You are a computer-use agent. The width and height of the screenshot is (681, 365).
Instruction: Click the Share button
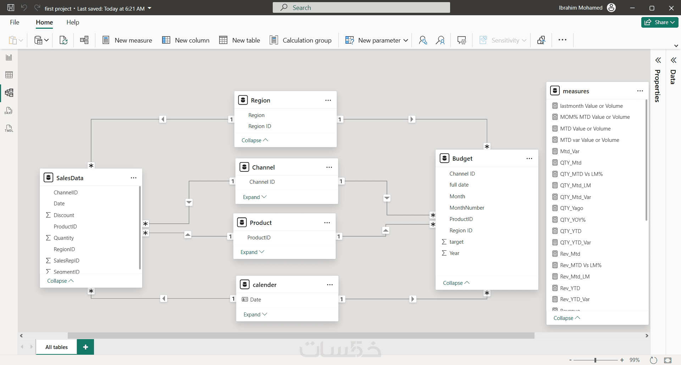659,22
